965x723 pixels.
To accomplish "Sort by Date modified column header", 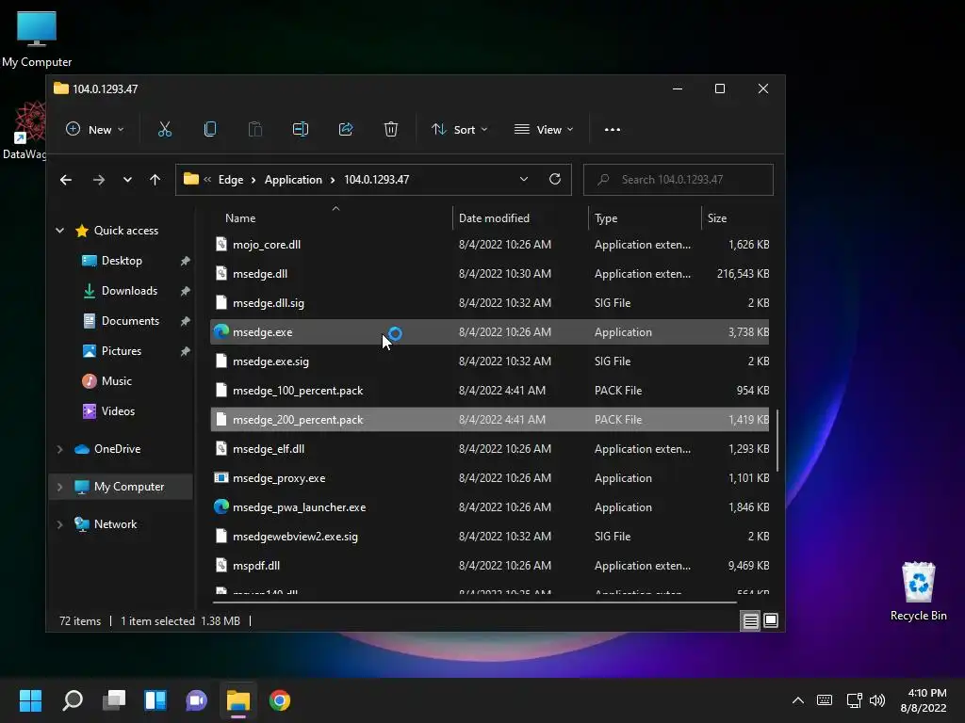I will 494,218.
